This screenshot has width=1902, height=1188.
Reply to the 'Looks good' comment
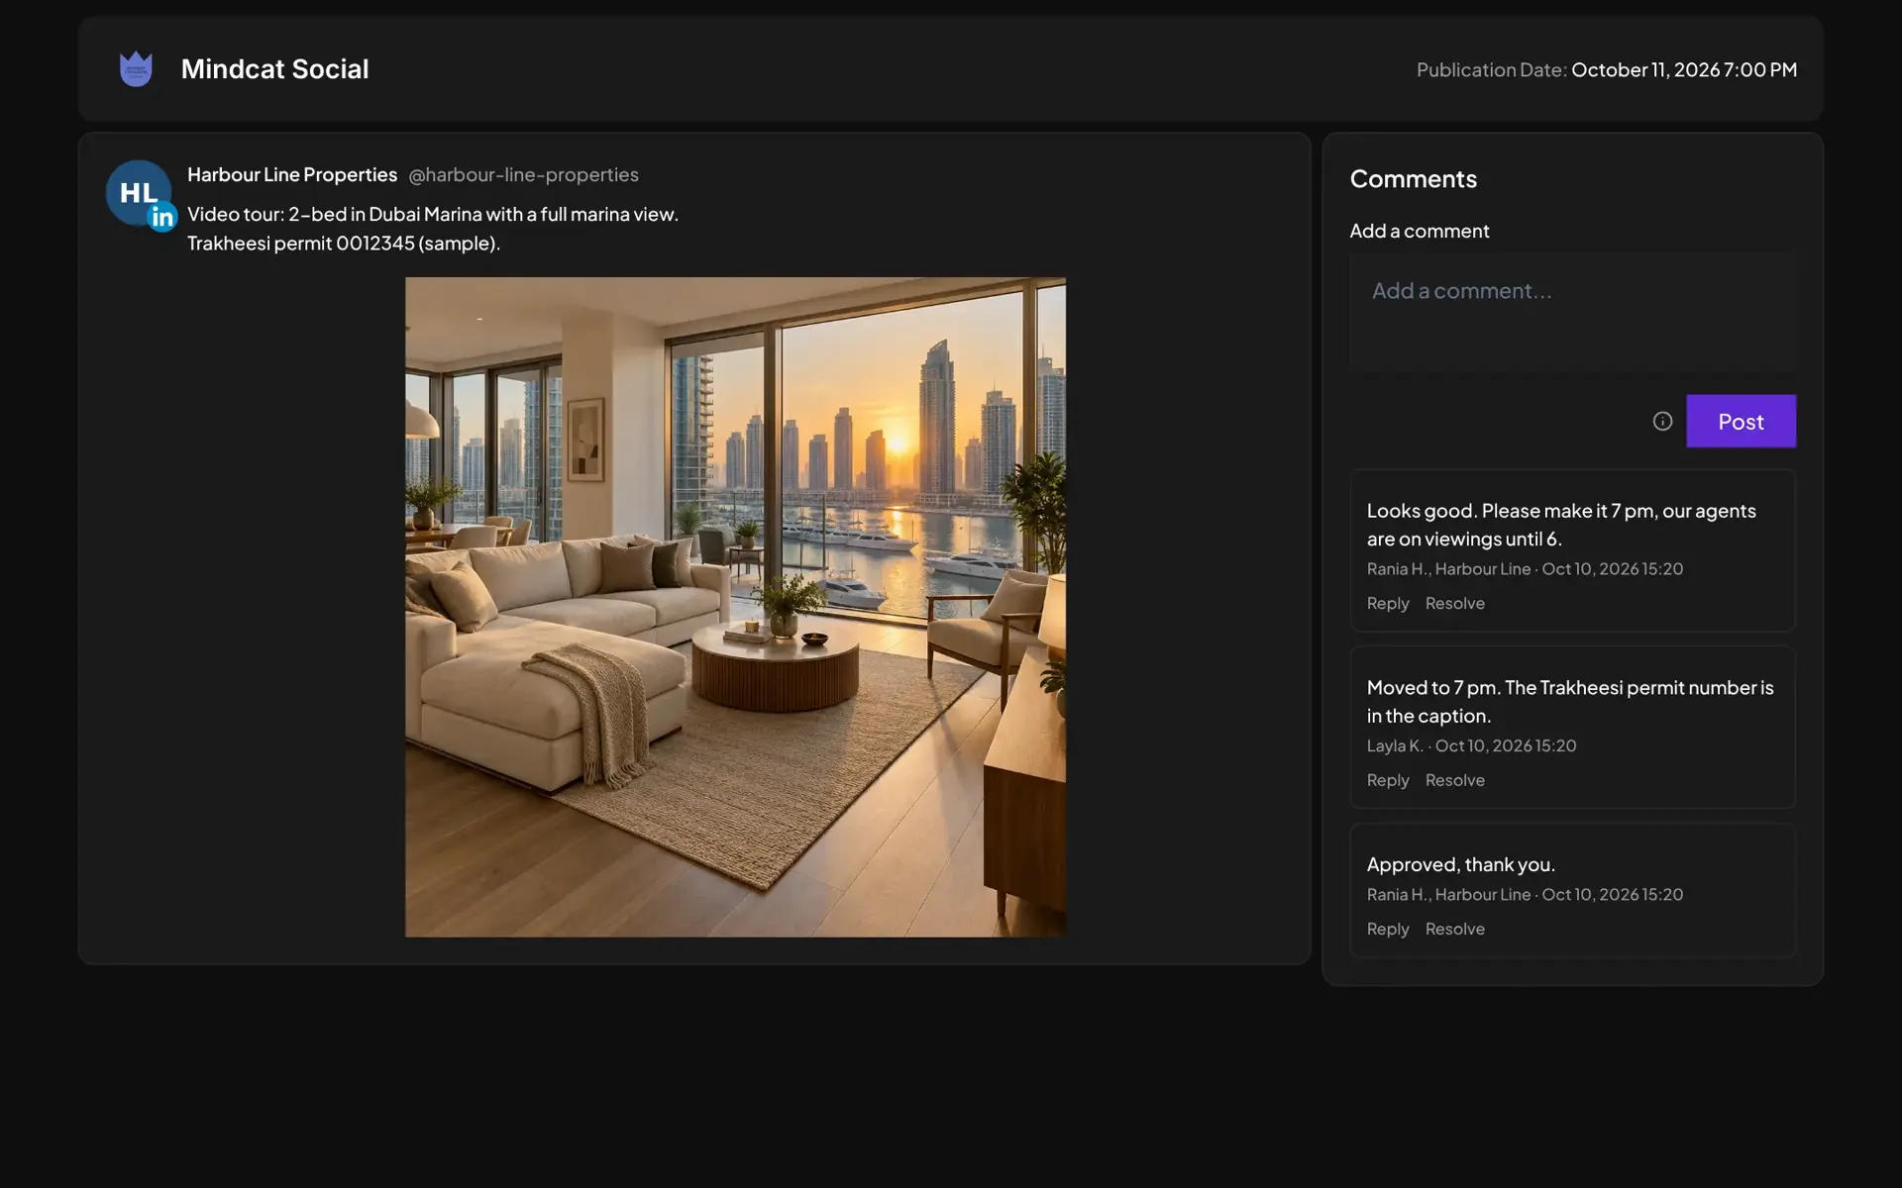point(1387,603)
